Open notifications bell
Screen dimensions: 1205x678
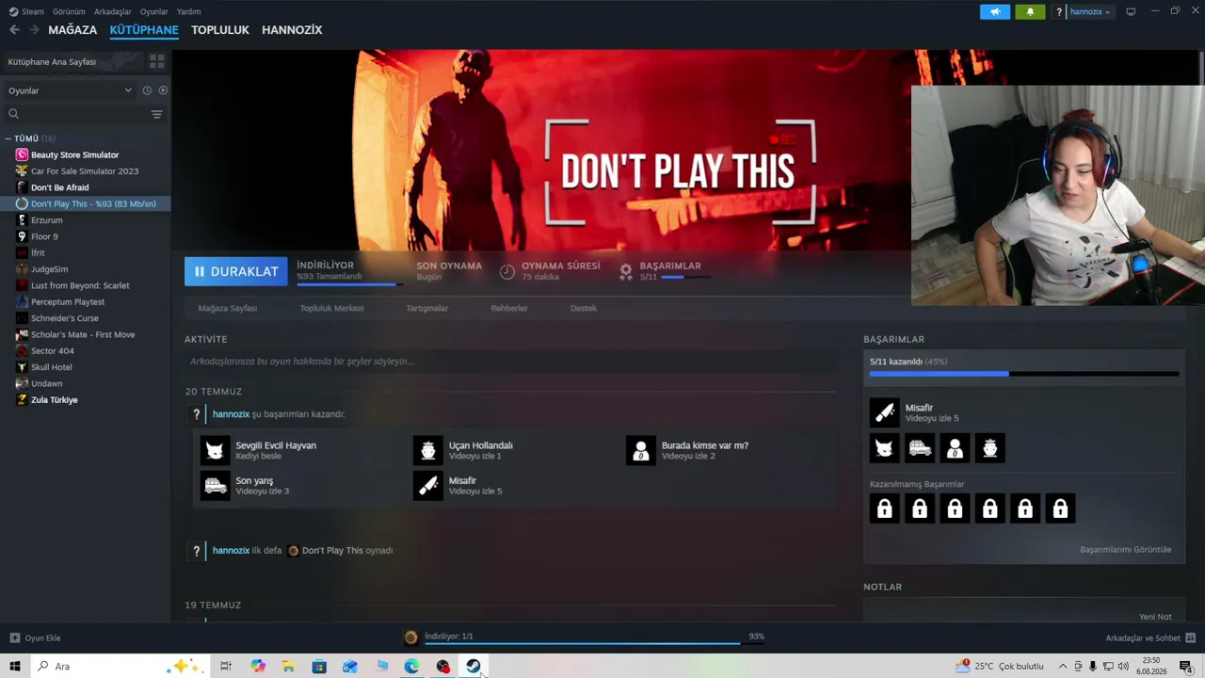(x=1030, y=12)
